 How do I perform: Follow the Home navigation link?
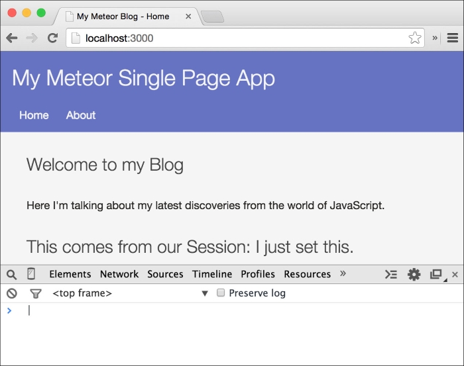click(34, 115)
